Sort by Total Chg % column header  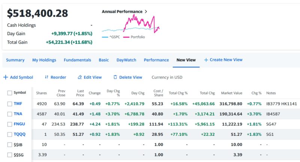pyautogui.click(x=178, y=93)
